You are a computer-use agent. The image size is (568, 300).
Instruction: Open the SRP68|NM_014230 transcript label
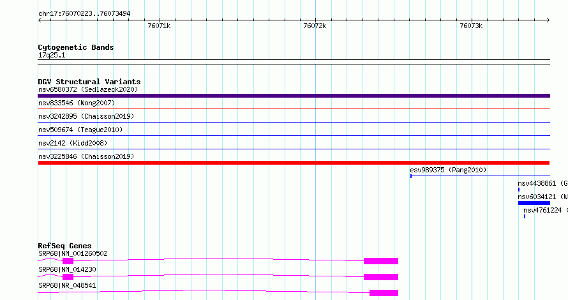click(67, 269)
